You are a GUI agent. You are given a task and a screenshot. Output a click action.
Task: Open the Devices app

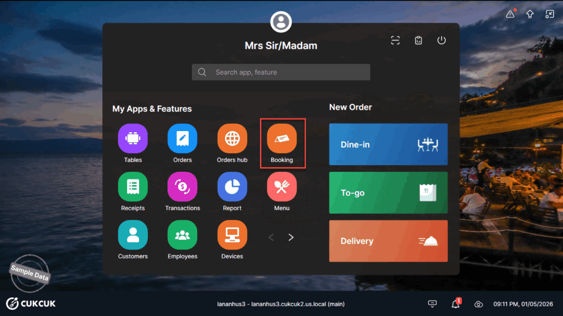(232, 235)
